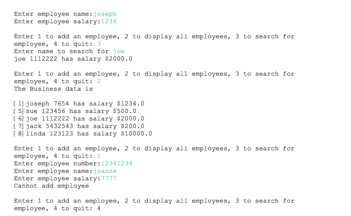Click the green name input 'joanne'
Image resolution: width=351 pixels, height=216 pixels.
[105, 171]
